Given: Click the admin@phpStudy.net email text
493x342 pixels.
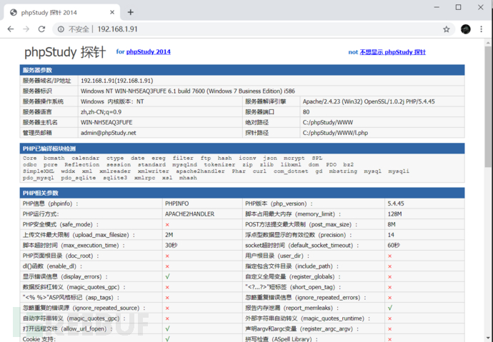Looking at the screenshot, I should tap(109, 133).
